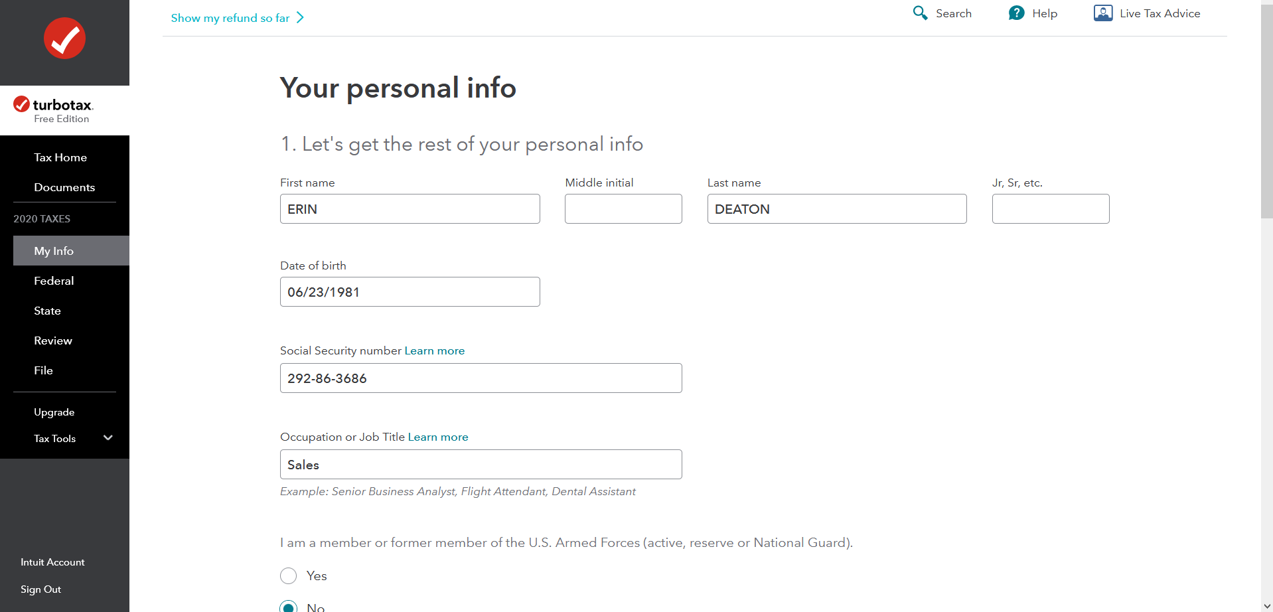Image resolution: width=1273 pixels, height=612 pixels.
Task: Click the Middle initial field
Action: pyautogui.click(x=623, y=208)
